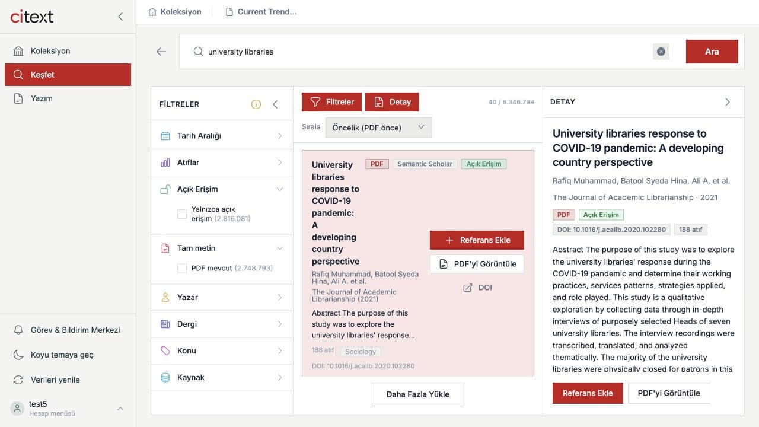Check the PDF mevcut checkbox
This screenshot has height=427, width=759.
click(x=182, y=269)
